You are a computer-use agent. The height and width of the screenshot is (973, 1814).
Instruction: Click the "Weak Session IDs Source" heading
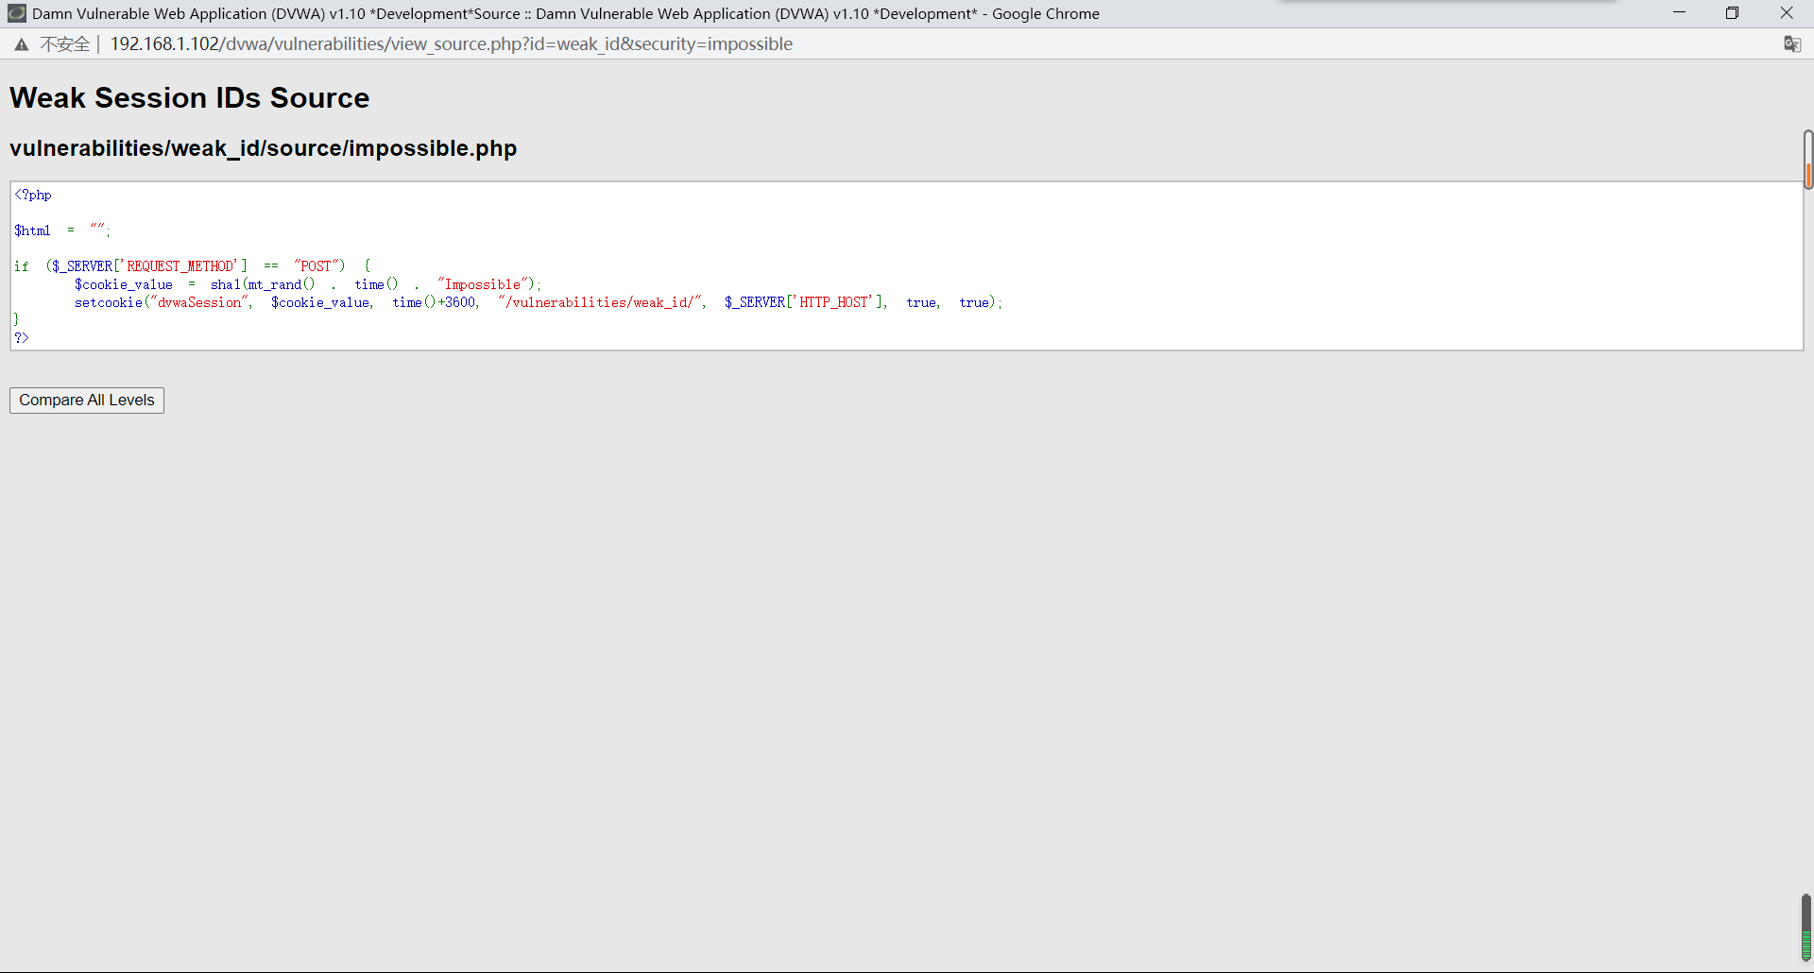tap(189, 98)
